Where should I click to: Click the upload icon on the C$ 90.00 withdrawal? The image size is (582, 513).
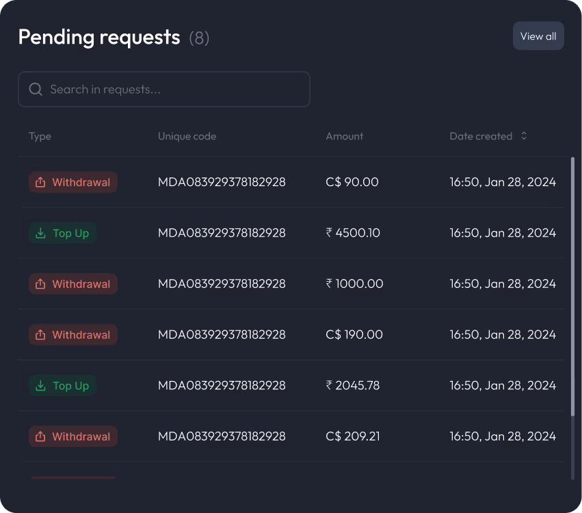pos(40,182)
